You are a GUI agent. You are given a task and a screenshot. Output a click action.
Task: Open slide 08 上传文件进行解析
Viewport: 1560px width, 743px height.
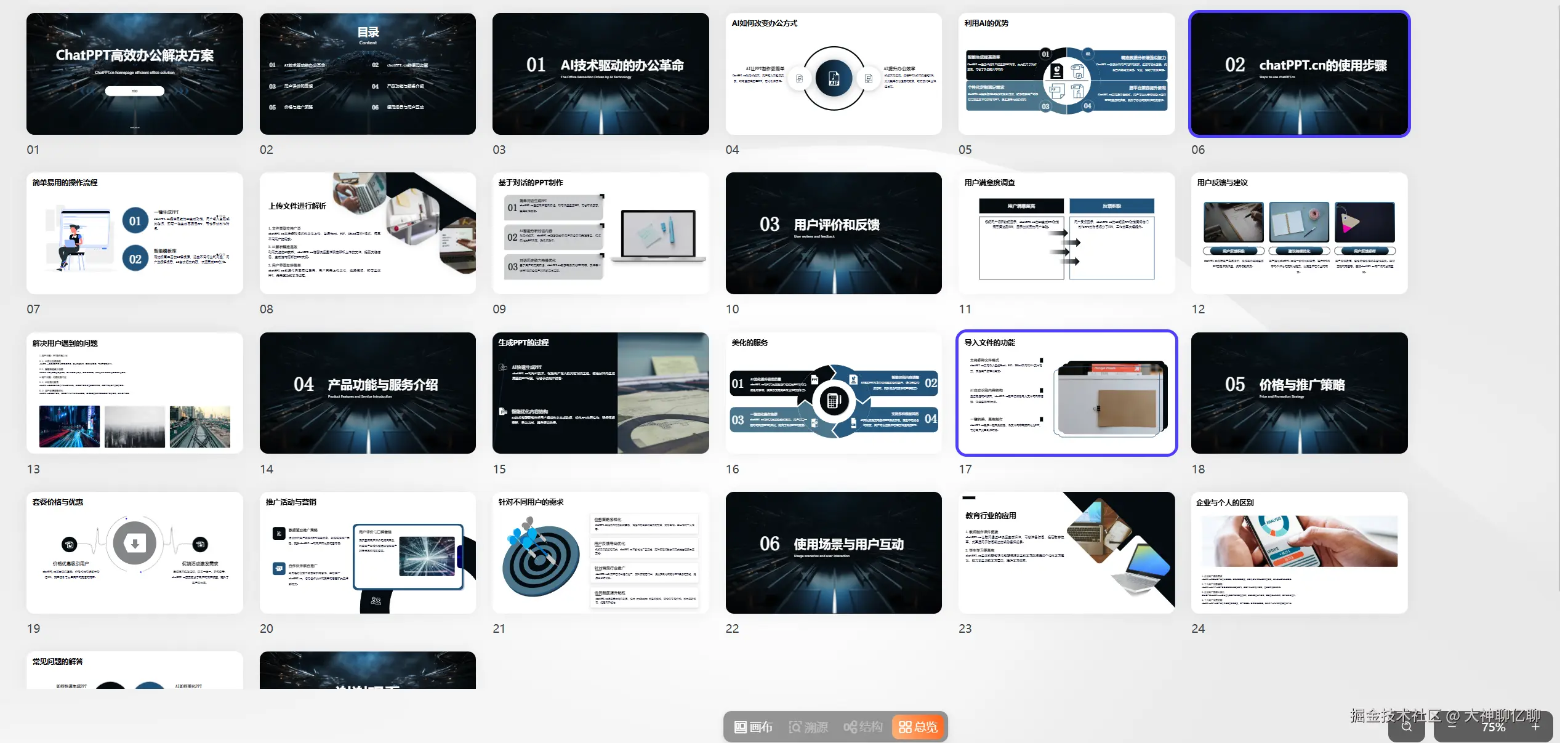point(368,233)
